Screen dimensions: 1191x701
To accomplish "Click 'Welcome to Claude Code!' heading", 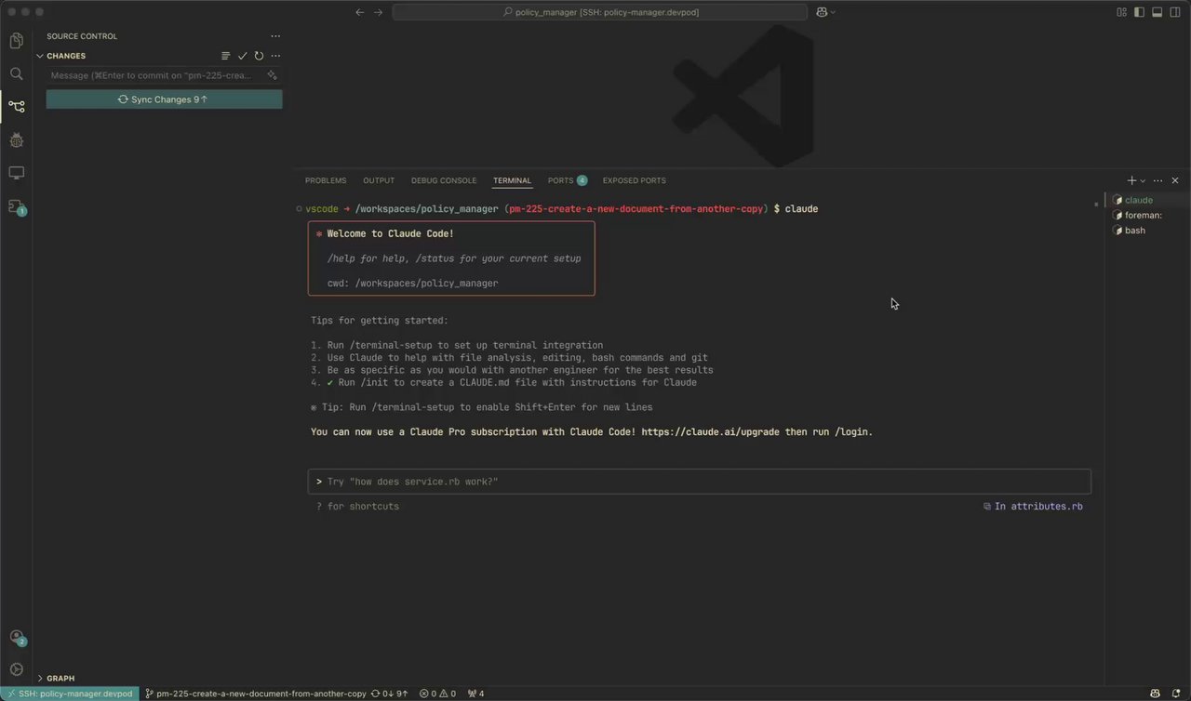I will (390, 234).
